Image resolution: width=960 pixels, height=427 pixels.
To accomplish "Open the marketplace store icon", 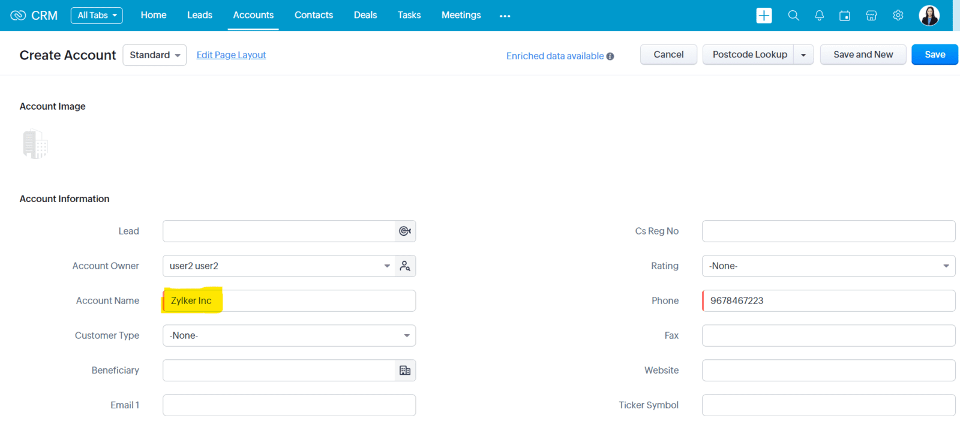I will (871, 16).
